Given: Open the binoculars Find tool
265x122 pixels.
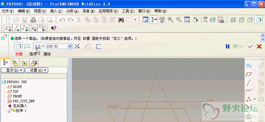Looking at the screenshot, I should click(x=121, y=20).
